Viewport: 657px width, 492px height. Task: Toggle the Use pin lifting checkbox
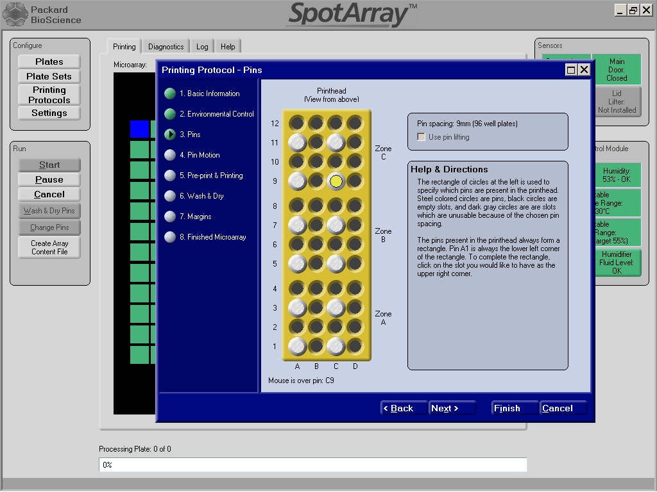(421, 137)
